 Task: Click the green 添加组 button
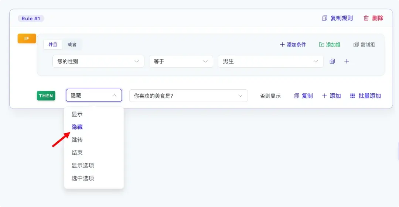330,45
